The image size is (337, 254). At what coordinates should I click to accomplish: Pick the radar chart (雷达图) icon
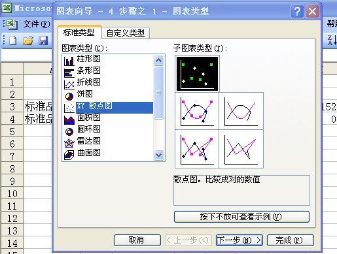(x=69, y=143)
